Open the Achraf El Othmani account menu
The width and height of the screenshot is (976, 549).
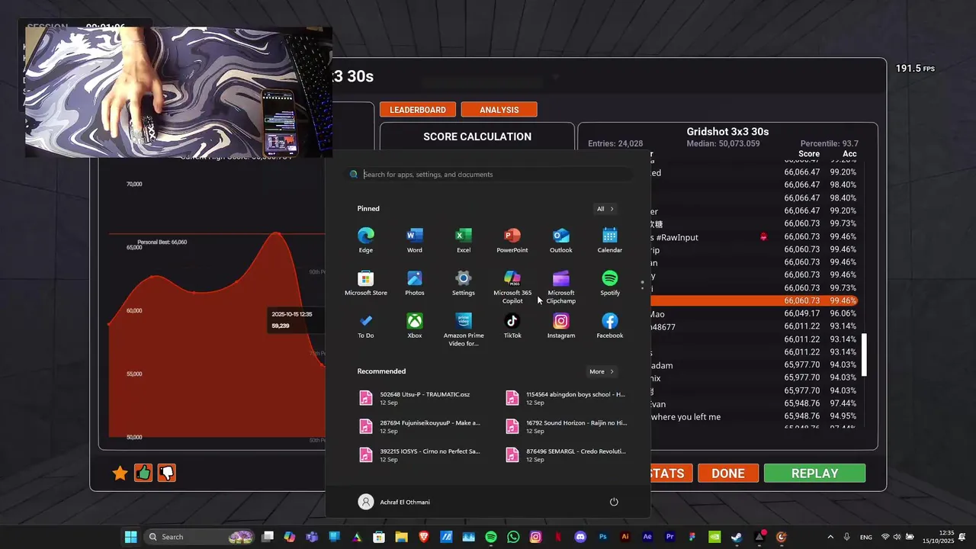394,502
